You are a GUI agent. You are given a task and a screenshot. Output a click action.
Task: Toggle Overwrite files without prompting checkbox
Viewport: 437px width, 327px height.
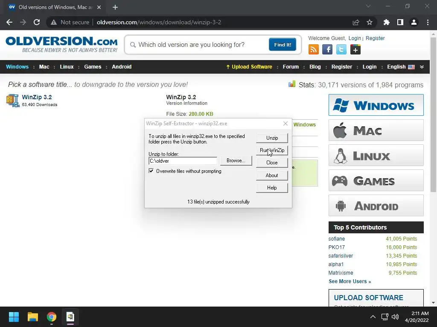pos(151,171)
